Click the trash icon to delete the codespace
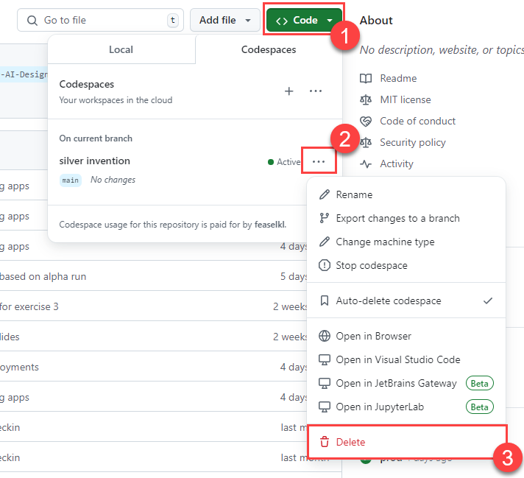This screenshot has height=478, width=524. 324,443
